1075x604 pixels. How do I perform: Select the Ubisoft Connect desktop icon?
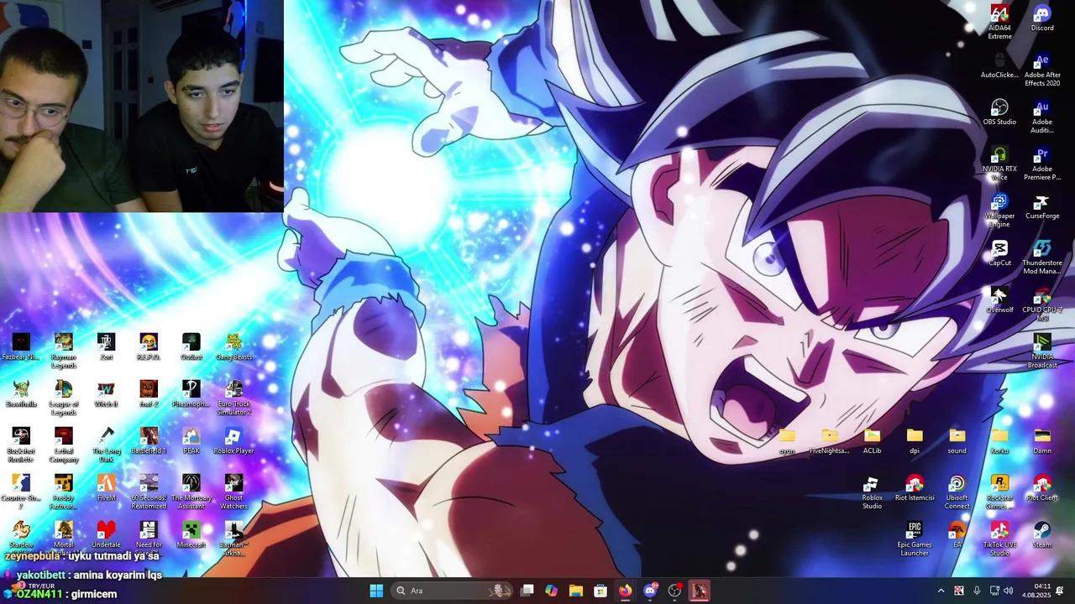pyautogui.click(x=957, y=492)
